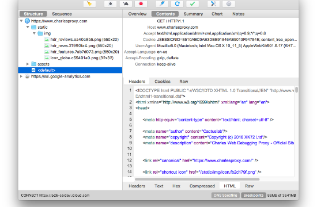Open settings with the gear icon
This screenshot has height=207, width=317.
(x=229, y=4)
